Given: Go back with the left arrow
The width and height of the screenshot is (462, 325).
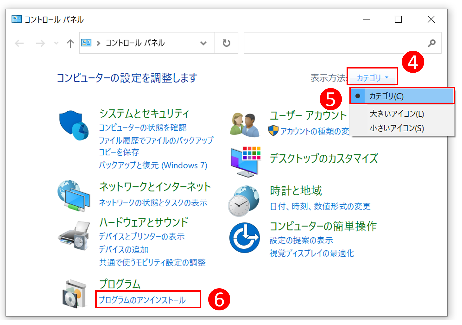Looking at the screenshot, I should pos(19,43).
